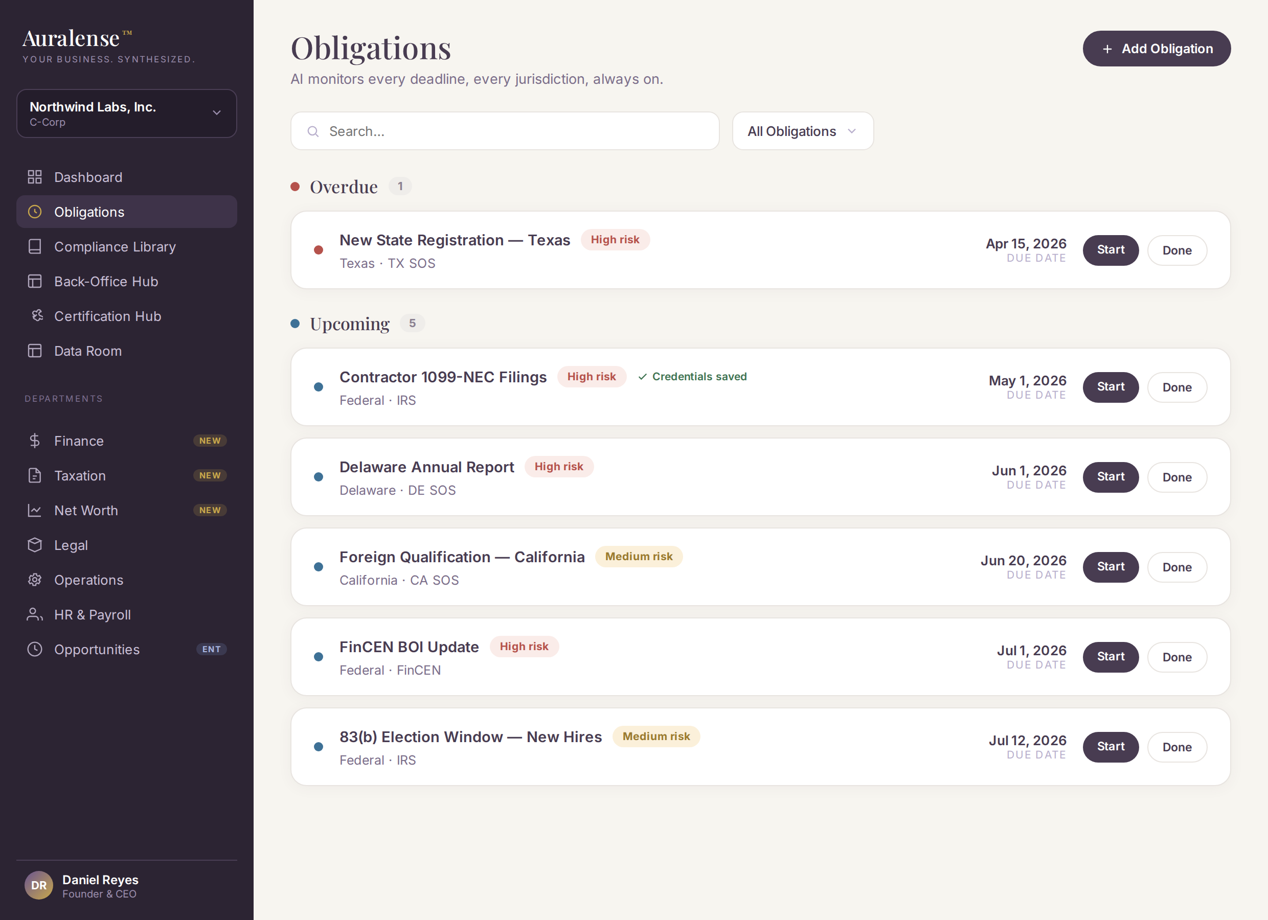This screenshot has height=920, width=1268.
Task: Open the Taxation department
Action: (x=127, y=476)
